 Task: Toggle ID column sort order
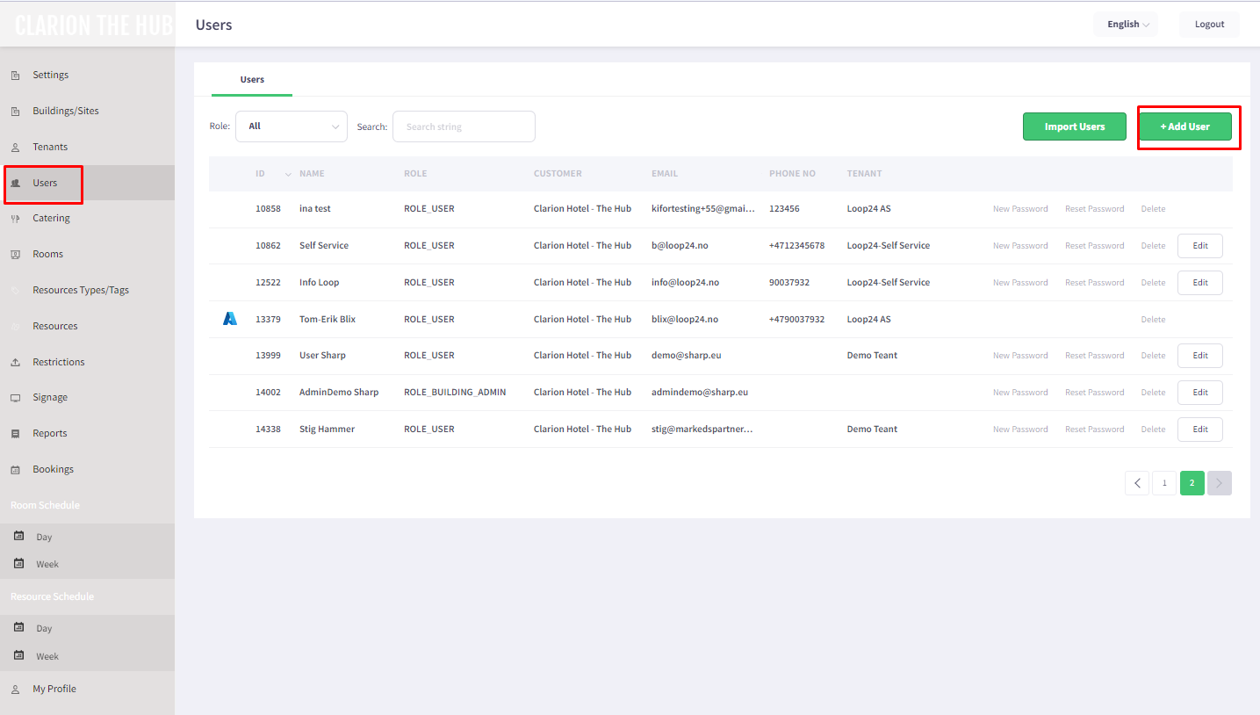(x=286, y=174)
